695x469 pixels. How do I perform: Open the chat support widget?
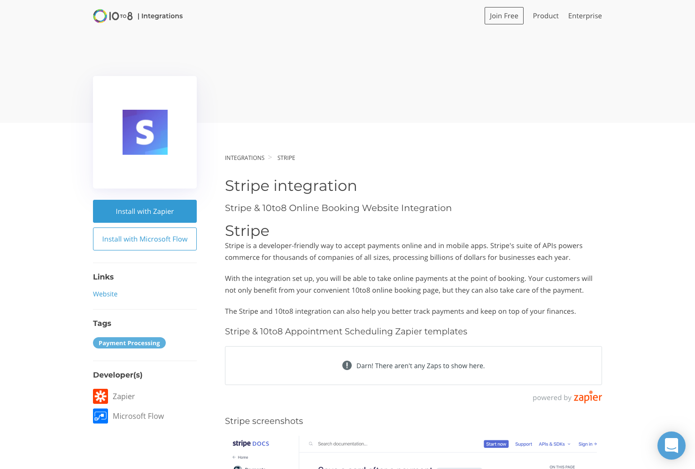point(672,446)
